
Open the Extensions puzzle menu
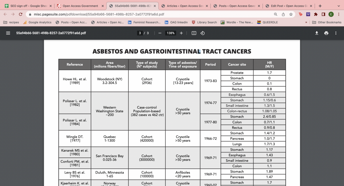point(316,14)
